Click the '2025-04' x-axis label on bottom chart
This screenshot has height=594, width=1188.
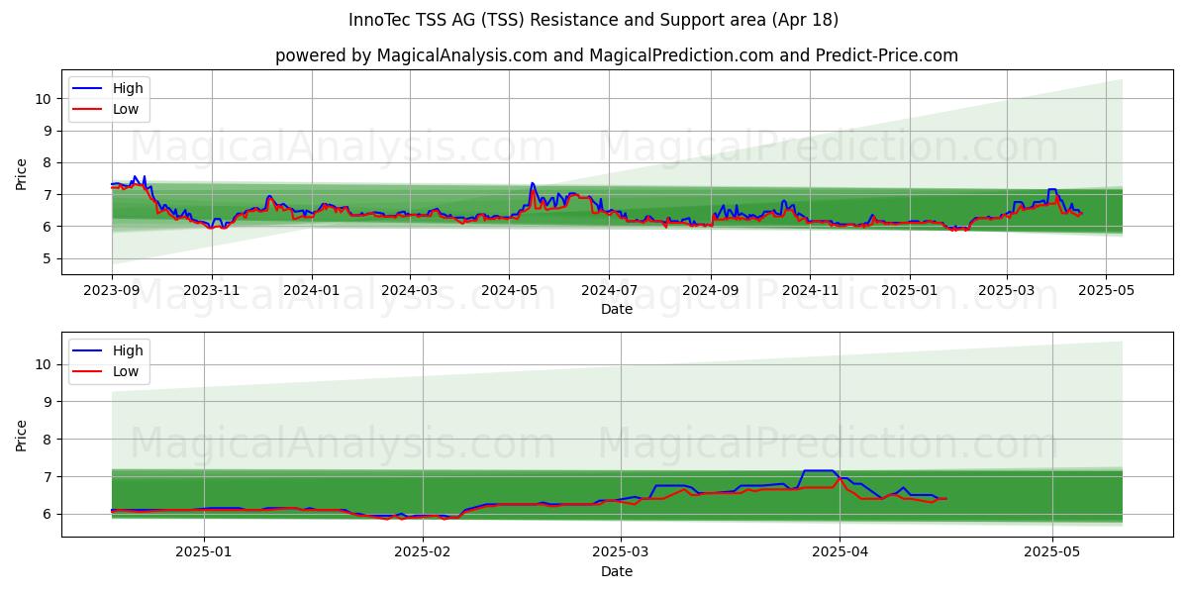click(840, 552)
